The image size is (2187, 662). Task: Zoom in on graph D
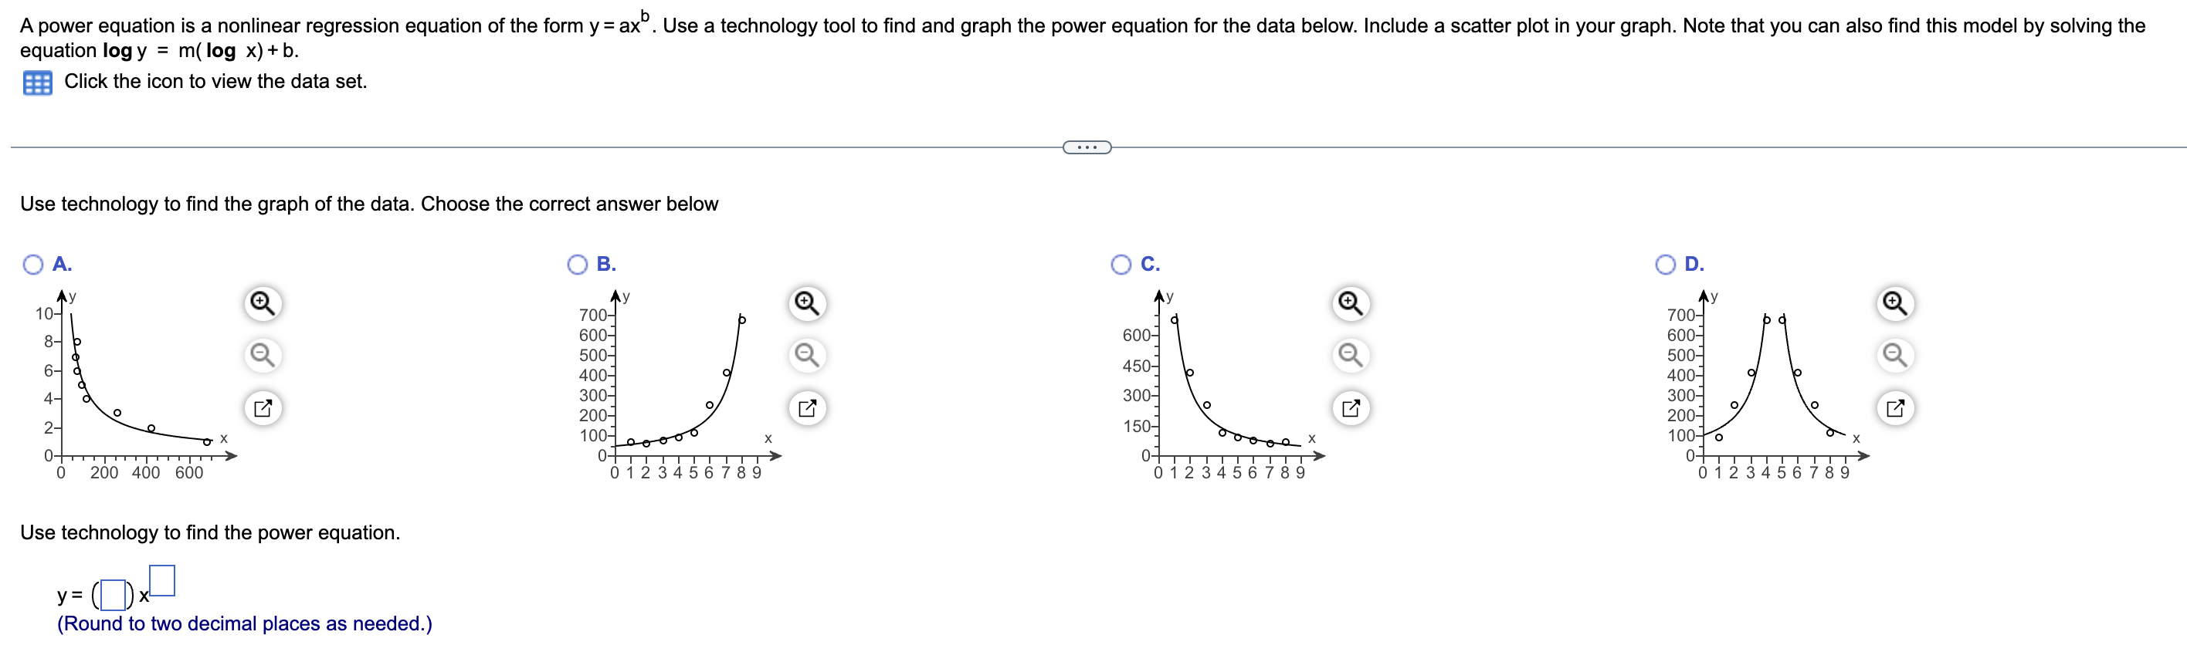click(x=1897, y=302)
